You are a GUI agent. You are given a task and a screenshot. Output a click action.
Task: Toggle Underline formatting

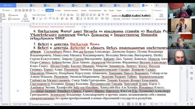pos(41,18)
